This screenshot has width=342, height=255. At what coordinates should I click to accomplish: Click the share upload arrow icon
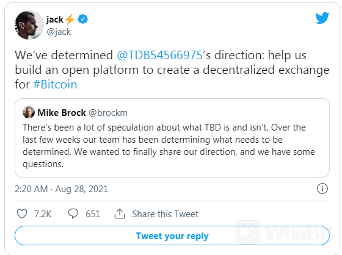pyautogui.click(x=120, y=214)
